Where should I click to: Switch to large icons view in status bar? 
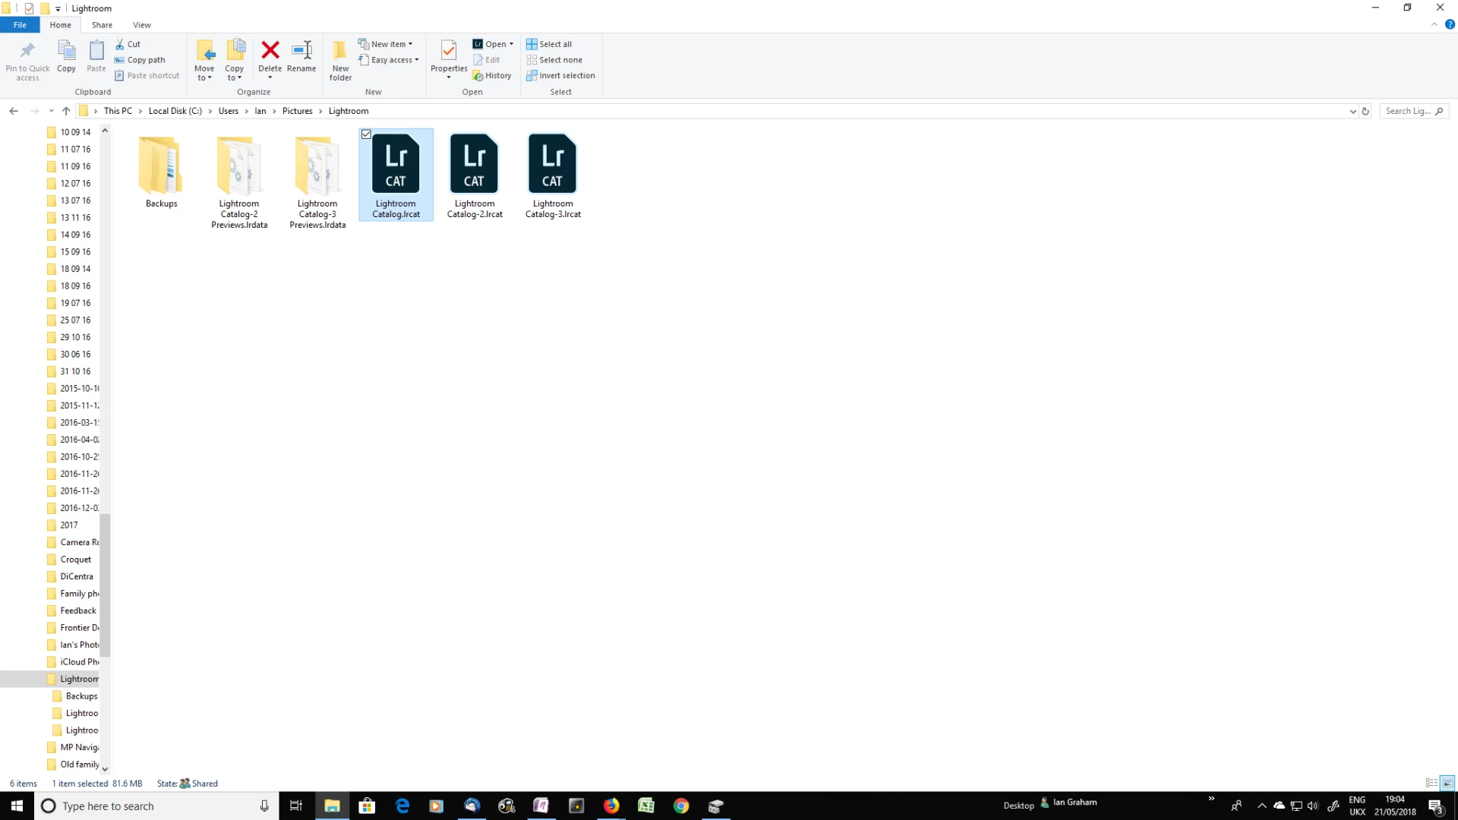1447,783
